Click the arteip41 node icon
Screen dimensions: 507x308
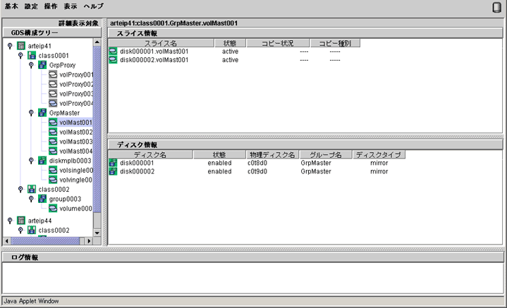[x=21, y=46]
